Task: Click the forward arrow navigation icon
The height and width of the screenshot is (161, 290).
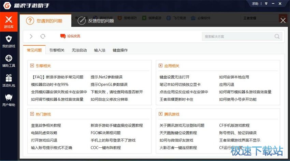Action: coord(31,36)
